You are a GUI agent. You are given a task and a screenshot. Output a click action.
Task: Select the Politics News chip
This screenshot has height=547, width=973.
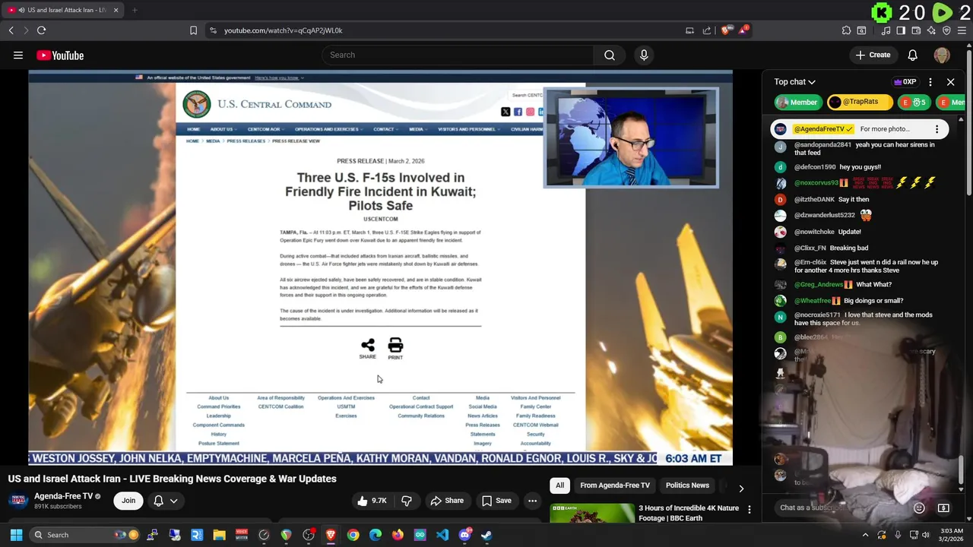click(687, 485)
